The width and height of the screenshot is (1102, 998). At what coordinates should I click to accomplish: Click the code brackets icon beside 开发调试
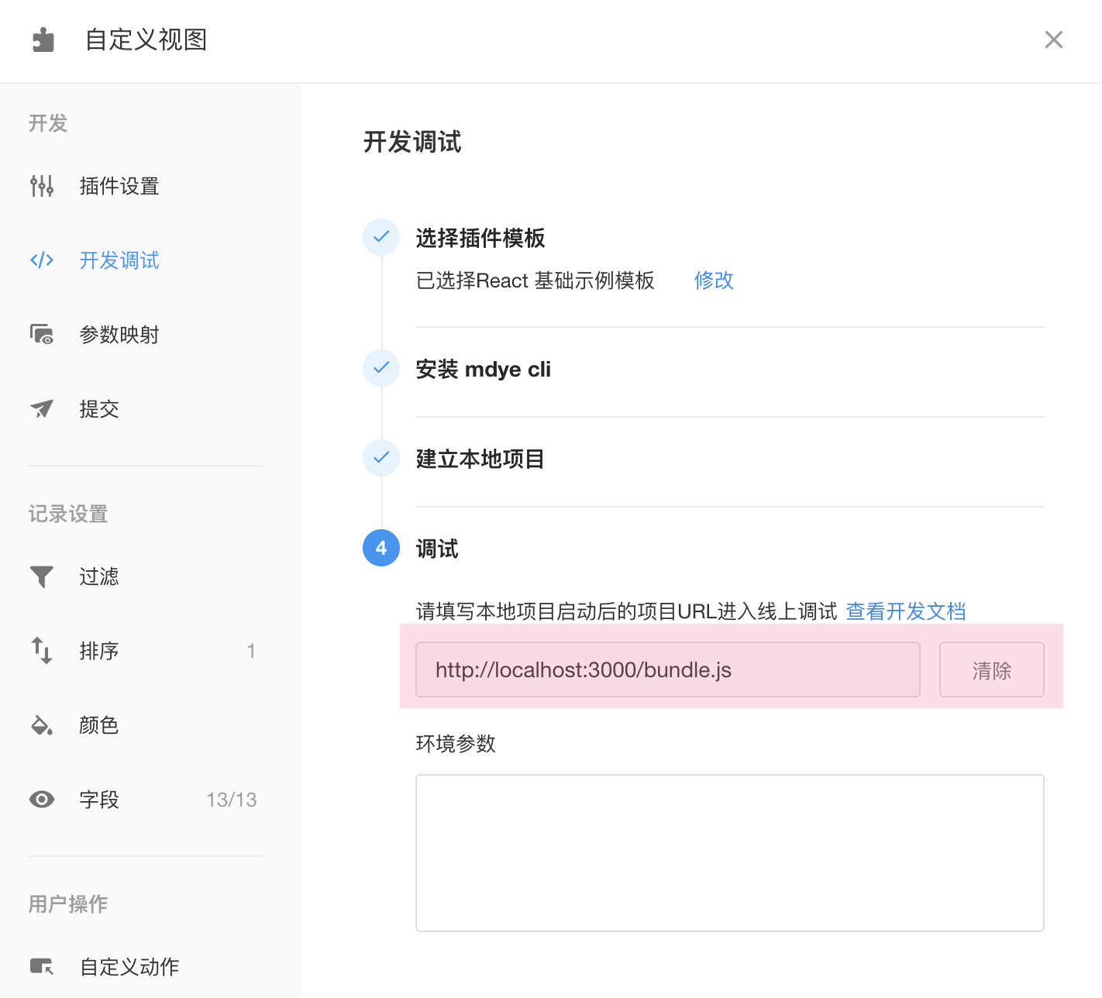pos(42,260)
